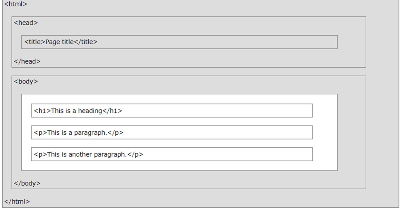Screen dimensions: 400x210
Task: Click the word "heading" in the h1 box
Action: click(x=90, y=111)
